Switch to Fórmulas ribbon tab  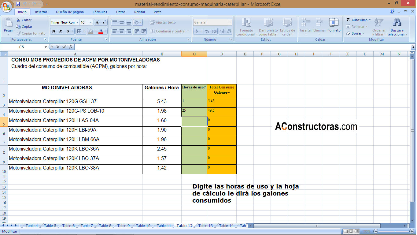[x=100, y=12]
